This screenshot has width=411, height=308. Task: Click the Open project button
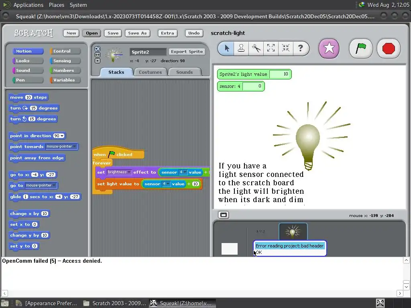(92, 33)
